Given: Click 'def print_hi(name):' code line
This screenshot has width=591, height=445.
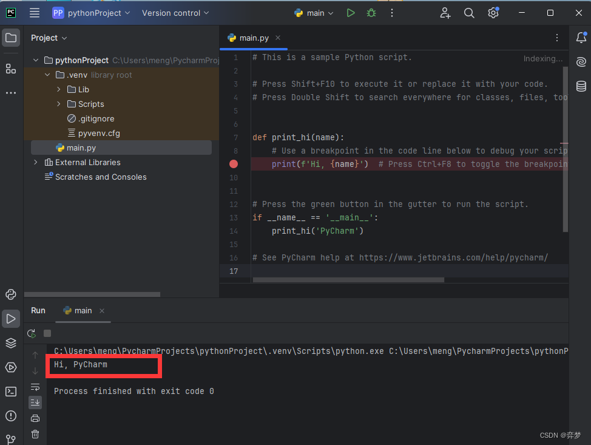Looking at the screenshot, I should (x=298, y=137).
